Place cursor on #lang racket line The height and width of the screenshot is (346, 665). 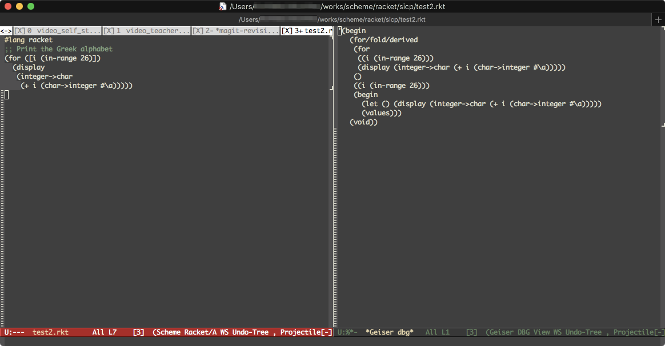coord(29,40)
